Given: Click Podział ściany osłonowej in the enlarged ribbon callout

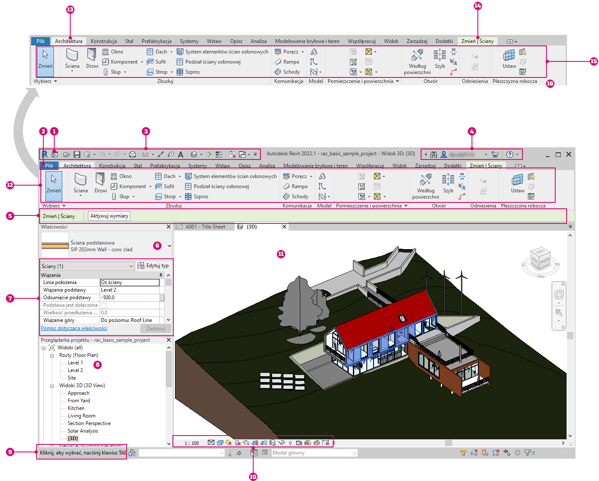Looking at the screenshot, I should pos(209,62).
